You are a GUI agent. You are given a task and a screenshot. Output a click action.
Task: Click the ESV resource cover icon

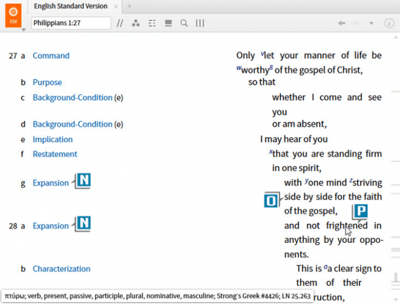pos(12,14)
